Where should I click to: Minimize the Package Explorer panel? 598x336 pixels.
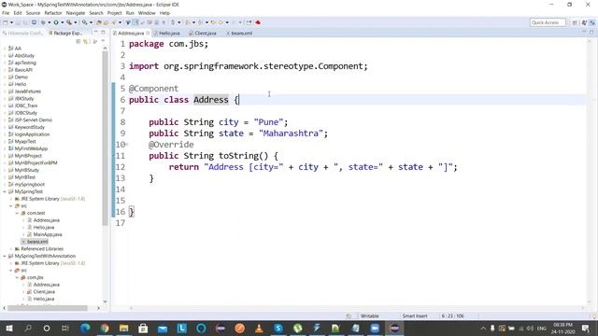(x=95, y=32)
